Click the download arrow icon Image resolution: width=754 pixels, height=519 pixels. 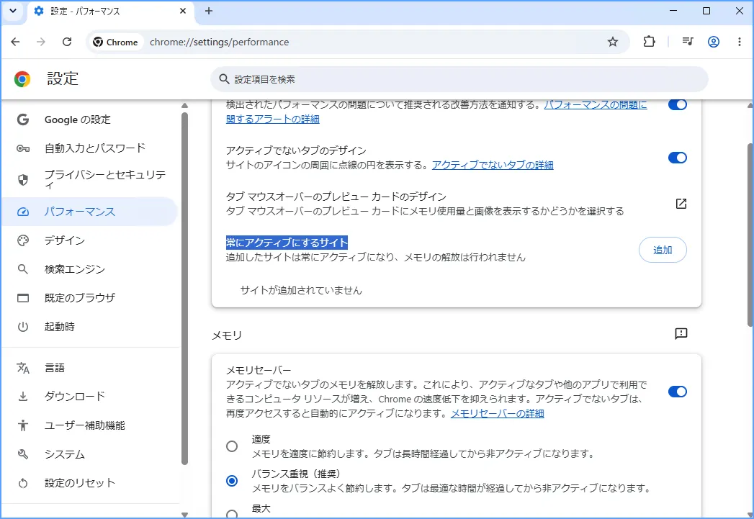pos(22,397)
